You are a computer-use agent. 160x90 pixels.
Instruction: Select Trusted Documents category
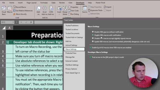74,33
